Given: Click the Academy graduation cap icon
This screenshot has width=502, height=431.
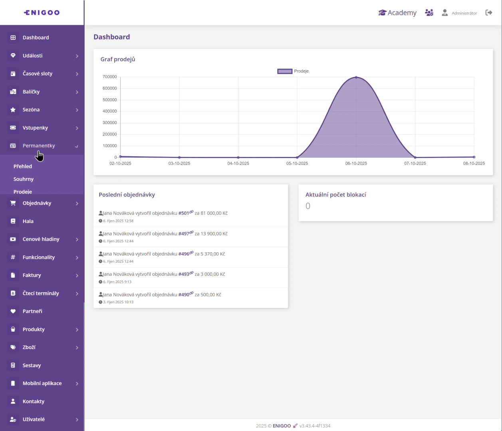Looking at the screenshot, I should 382,13.
